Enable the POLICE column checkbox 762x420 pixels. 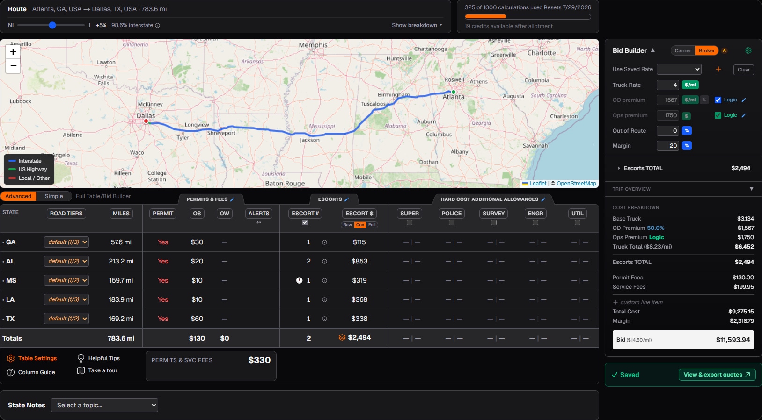click(x=452, y=223)
